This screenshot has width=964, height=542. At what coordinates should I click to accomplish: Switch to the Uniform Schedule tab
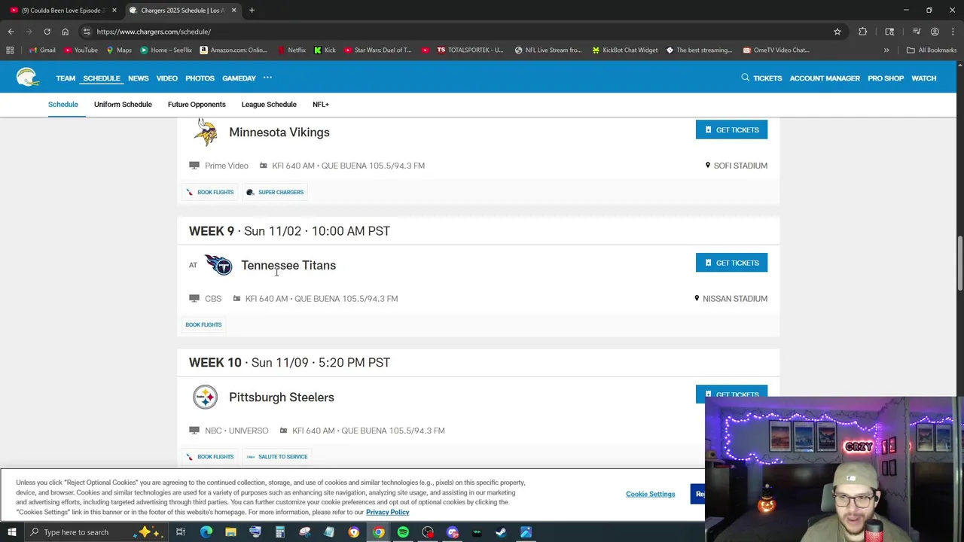coord(123,105)
